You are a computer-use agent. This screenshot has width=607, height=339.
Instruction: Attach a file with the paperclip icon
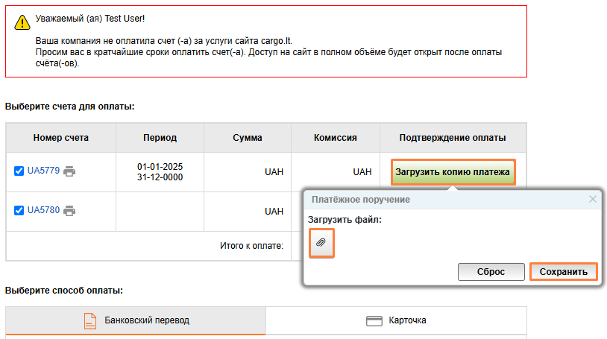(x=321, y=243)
